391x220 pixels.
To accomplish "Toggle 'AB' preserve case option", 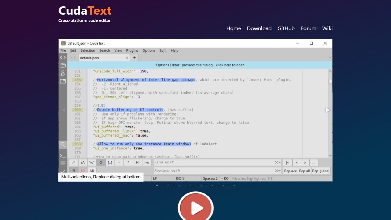I will (92, 171).
